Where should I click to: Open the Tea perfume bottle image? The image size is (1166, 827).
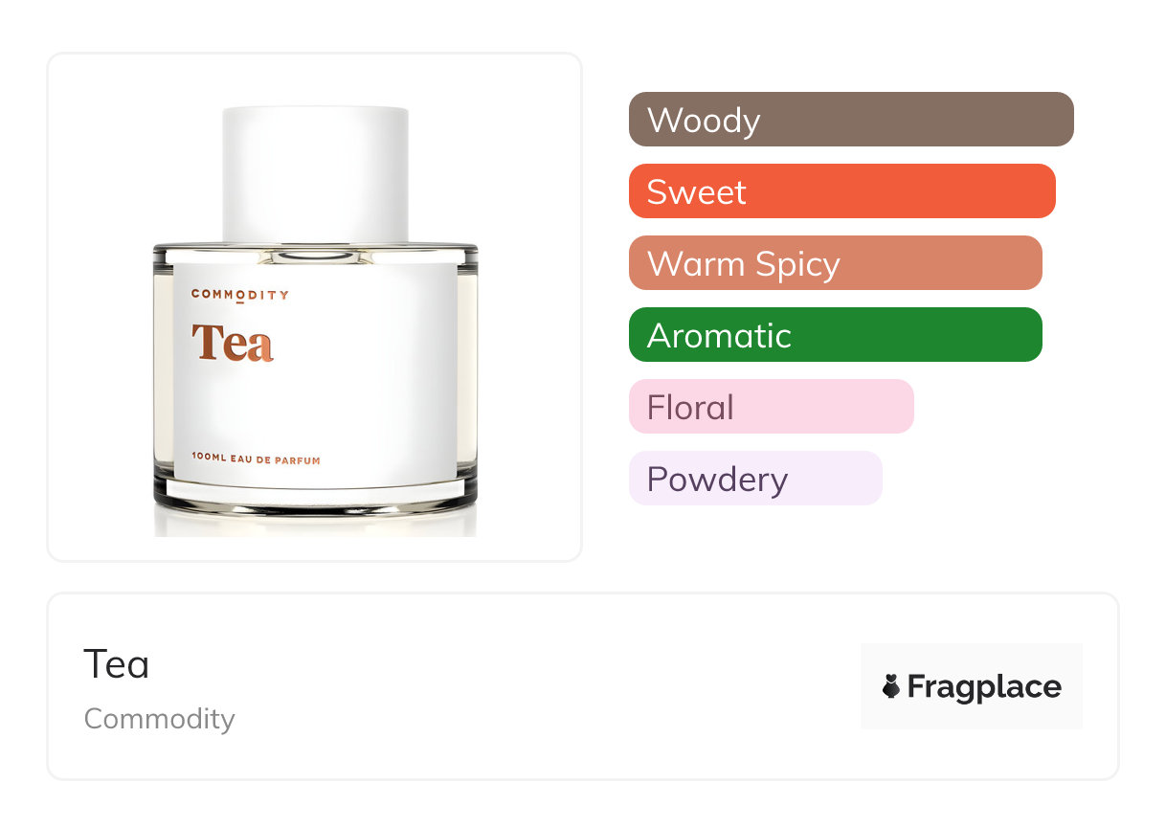click(315, 321)
